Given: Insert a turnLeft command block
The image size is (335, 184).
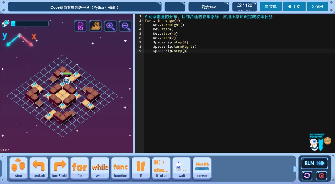Looking at the screenshot, I should pyautogui.click(x=39, y=168).
